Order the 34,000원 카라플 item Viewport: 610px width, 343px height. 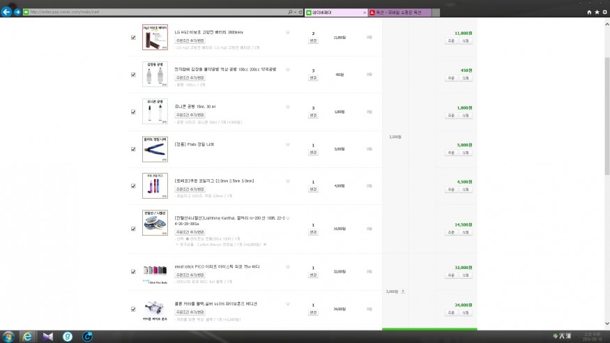point(451,312)
